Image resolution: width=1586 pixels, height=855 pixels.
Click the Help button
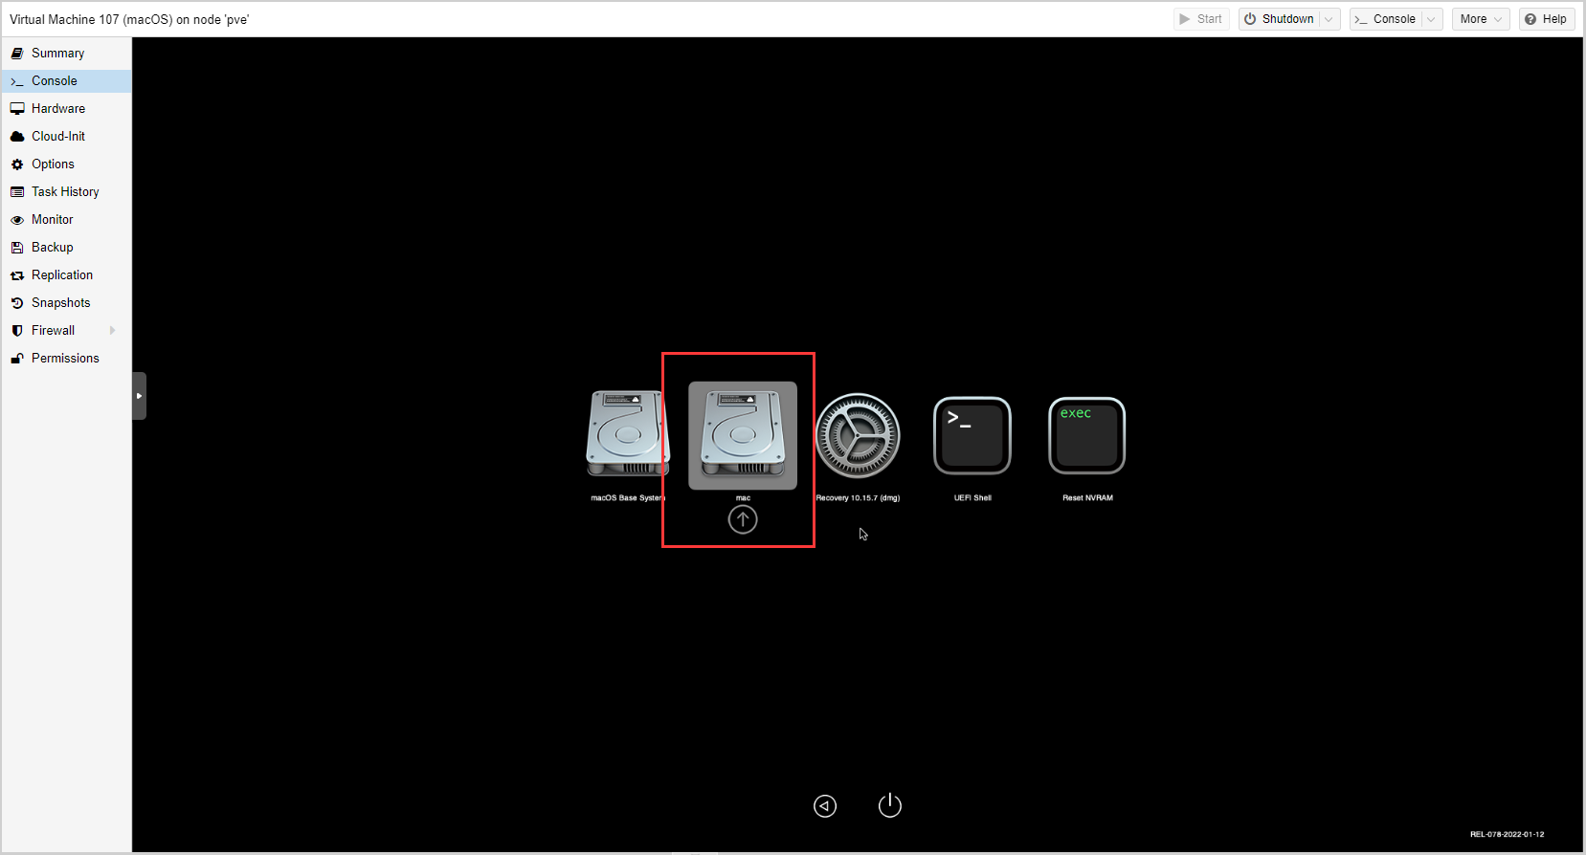point(1546,19)
